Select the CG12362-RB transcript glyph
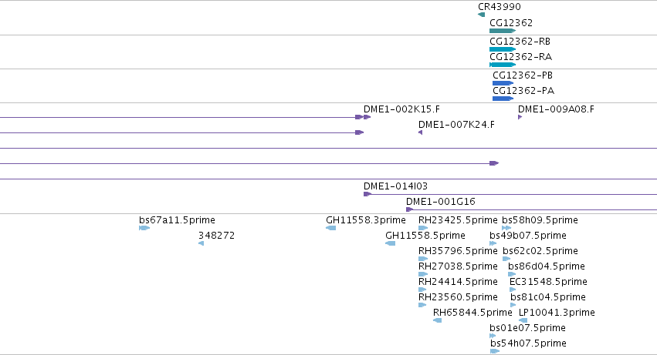This screenshot has height=355, width=657. pos(503,49)
